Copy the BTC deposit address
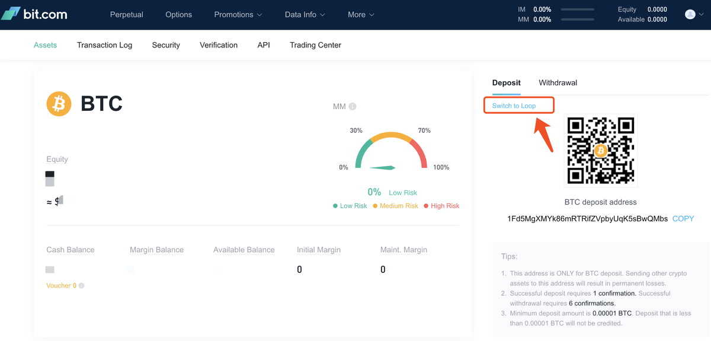This screenshot has width=711, height=341. pos(683,219)
